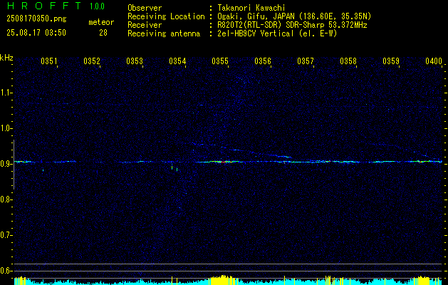Viewport: 448px width, 285px height.
Task: Click the 0.7 kHz axis label
Action: (x=6, y=235)
